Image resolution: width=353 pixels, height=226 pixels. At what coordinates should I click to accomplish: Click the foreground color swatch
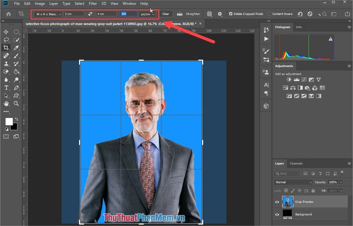point(9,122)
